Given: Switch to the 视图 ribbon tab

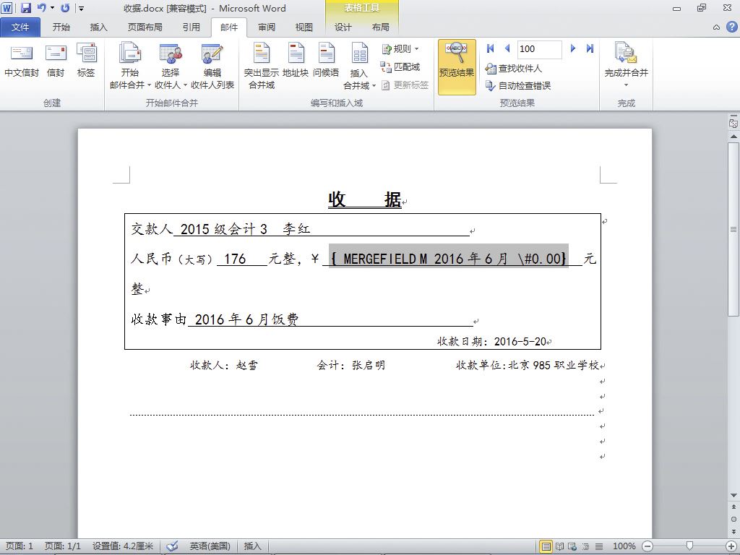Looking at the screenshot, I should tap(304, 27).
